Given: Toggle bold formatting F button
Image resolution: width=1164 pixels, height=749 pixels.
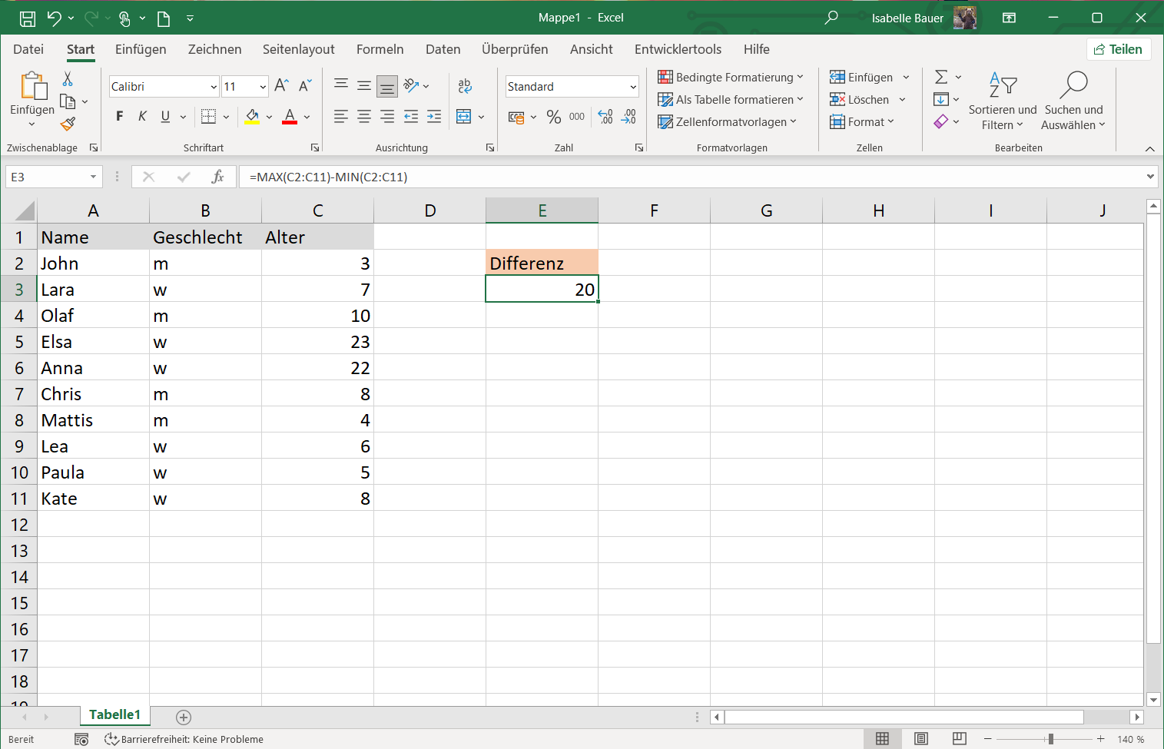Looking at the screenshot, I should click(x=119, y=117).
